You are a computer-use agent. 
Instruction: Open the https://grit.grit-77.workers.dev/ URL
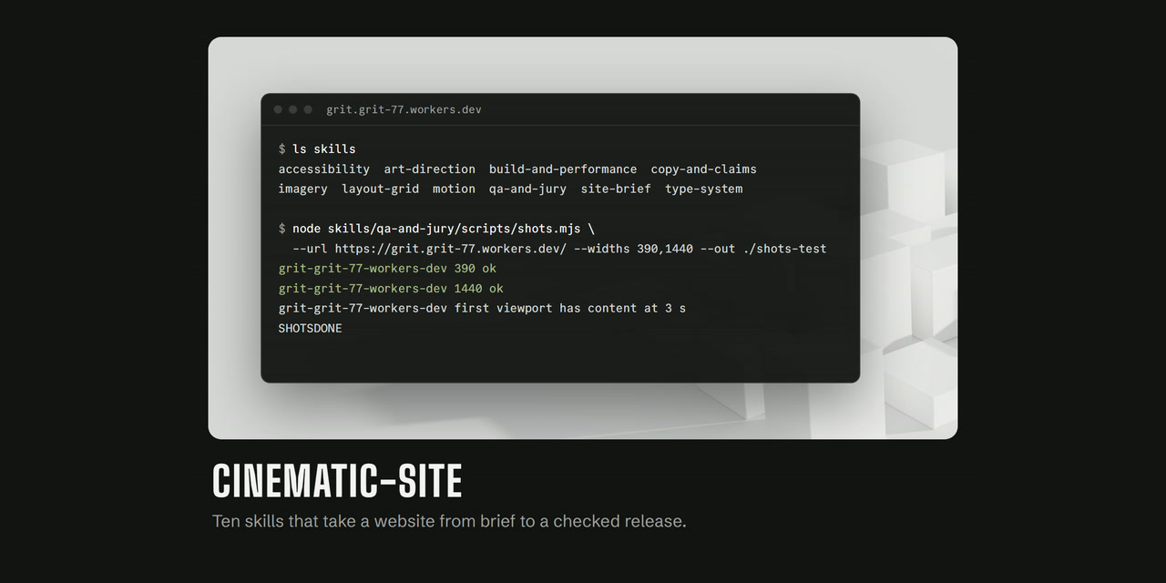coord(450,249)
